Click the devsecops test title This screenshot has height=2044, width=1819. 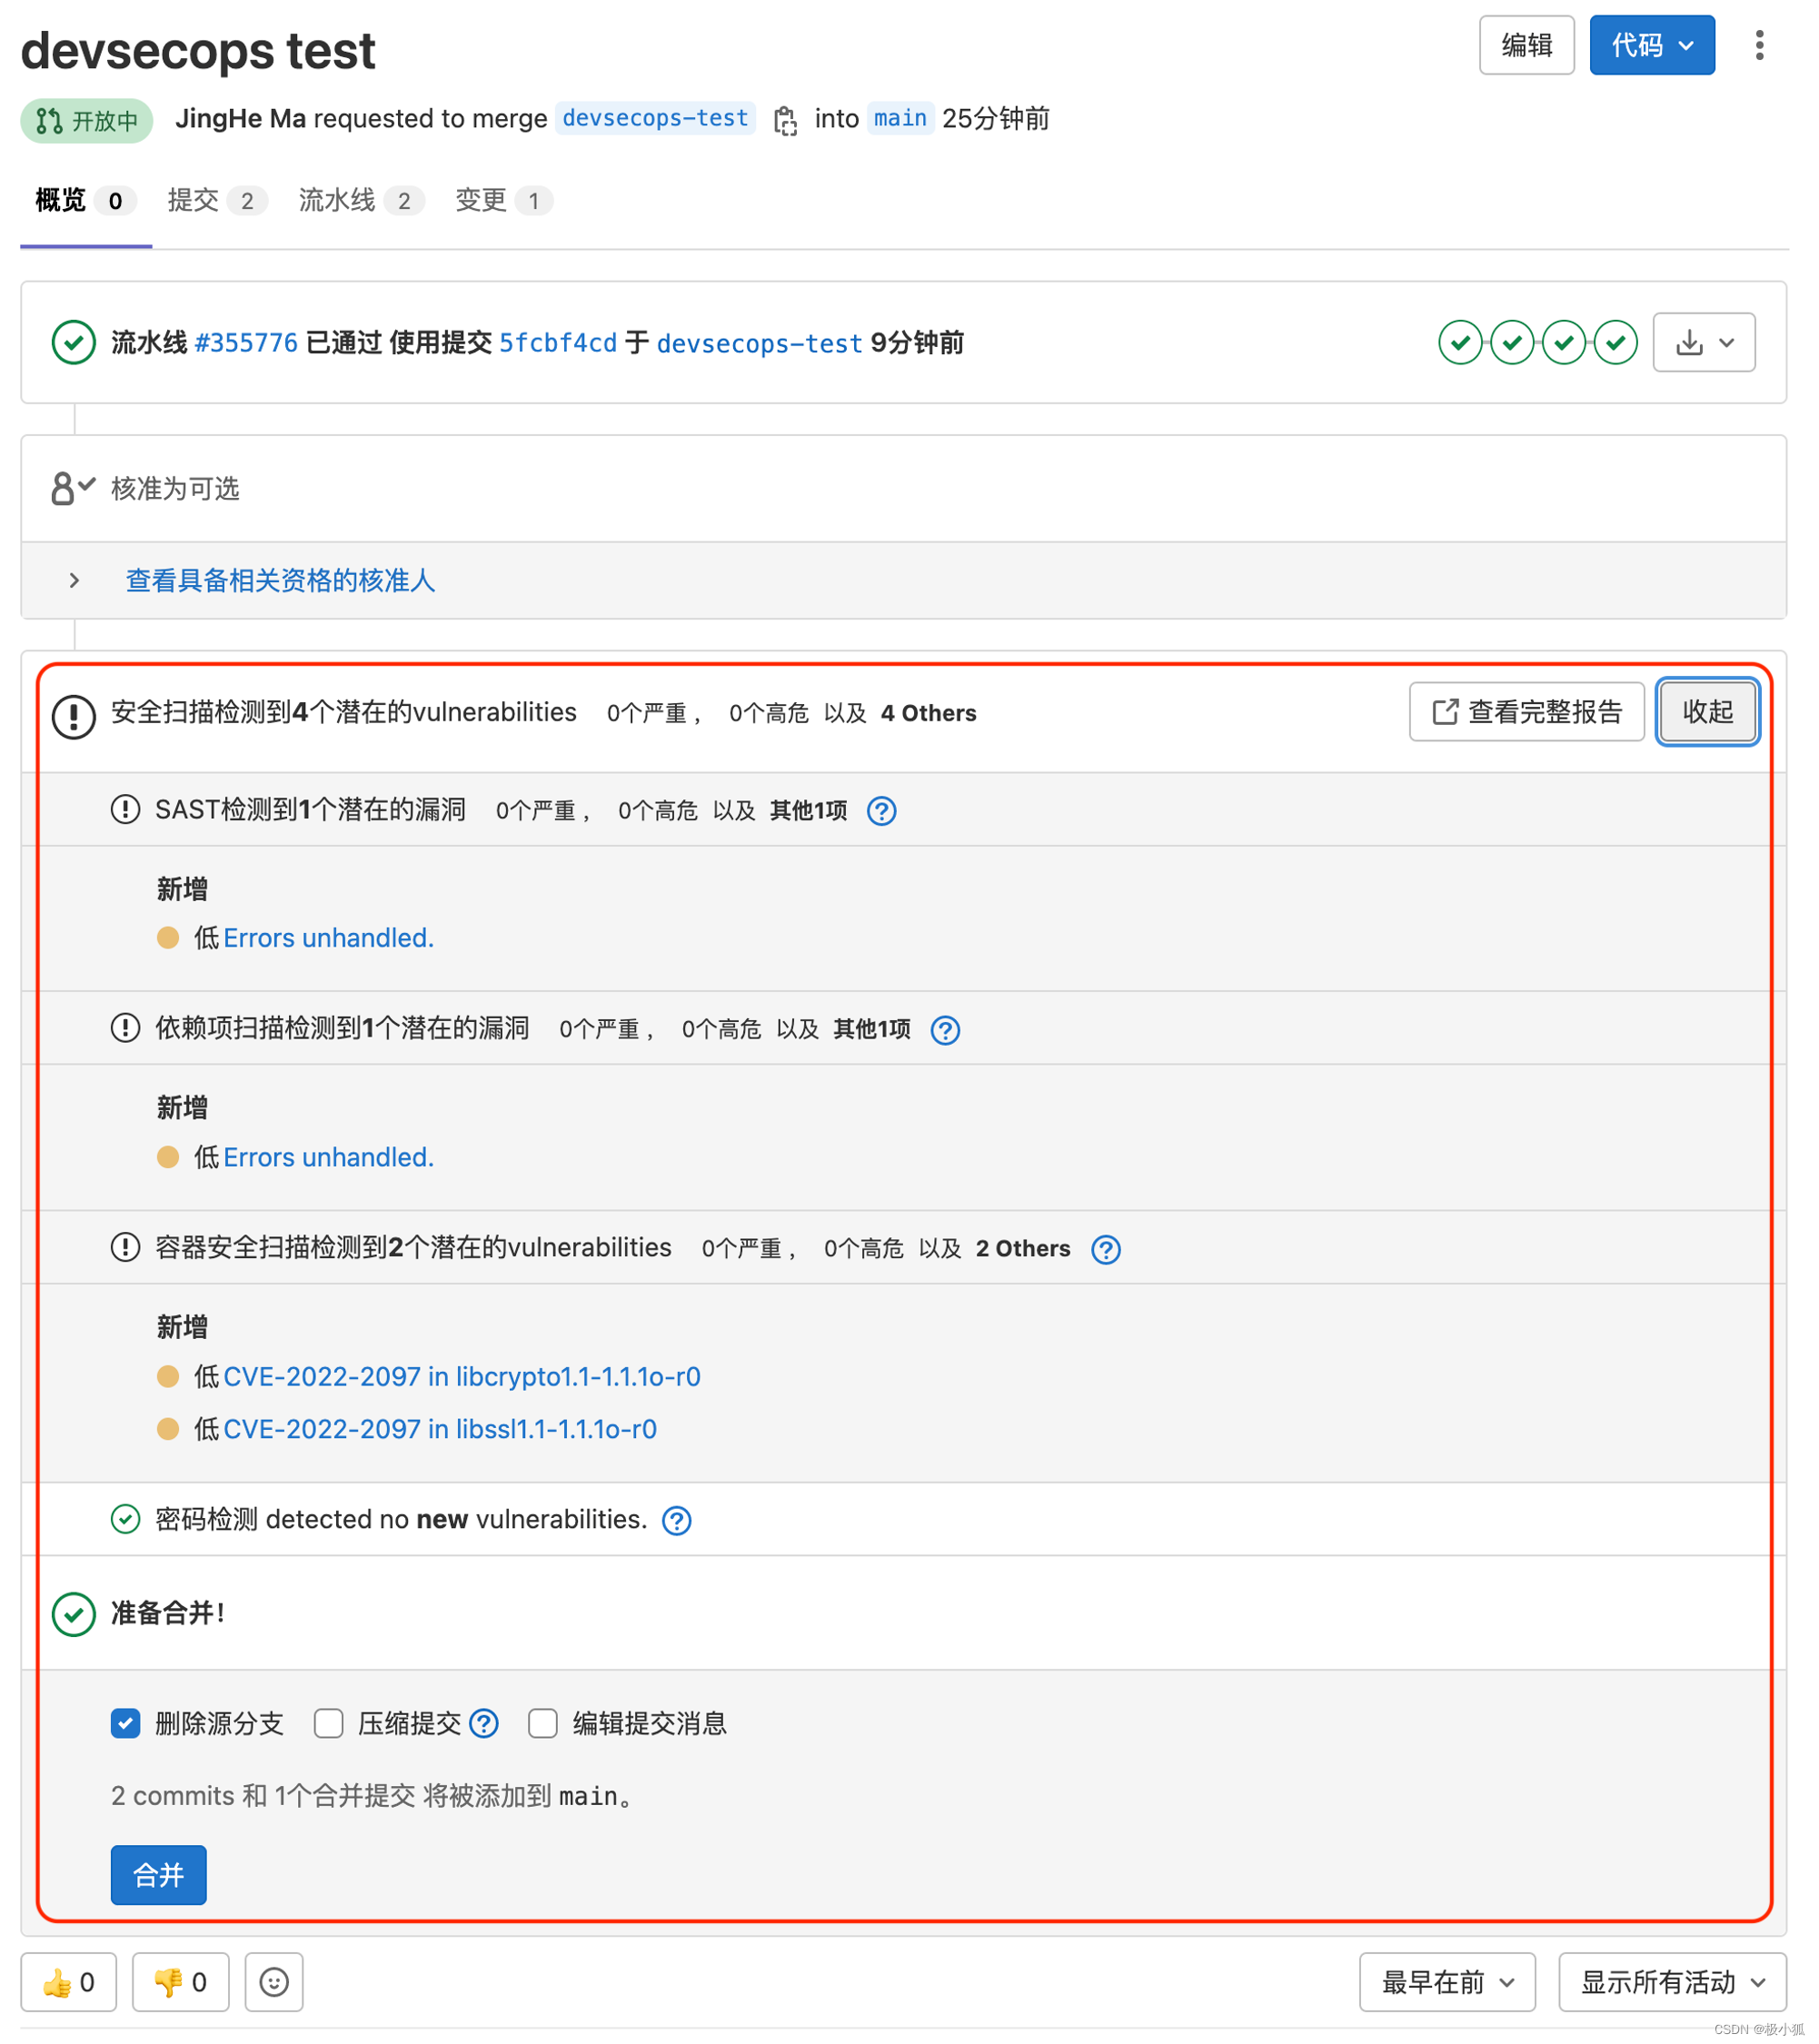198,50
